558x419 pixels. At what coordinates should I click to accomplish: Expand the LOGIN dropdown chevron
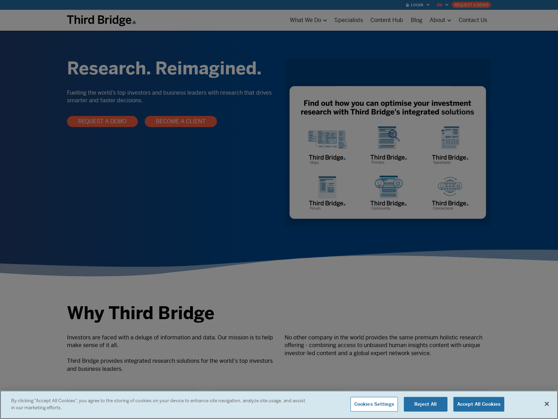428,5
